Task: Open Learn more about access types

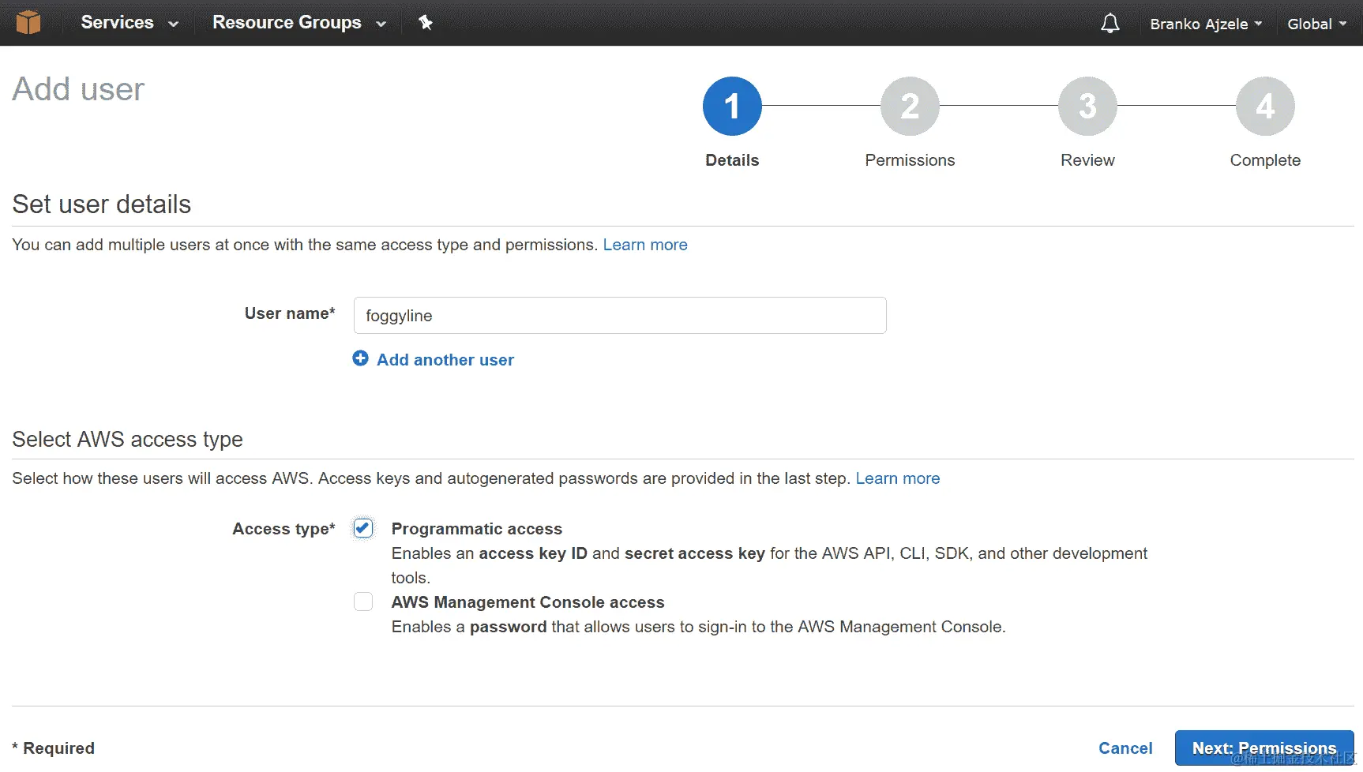Action: pos(897,478)
